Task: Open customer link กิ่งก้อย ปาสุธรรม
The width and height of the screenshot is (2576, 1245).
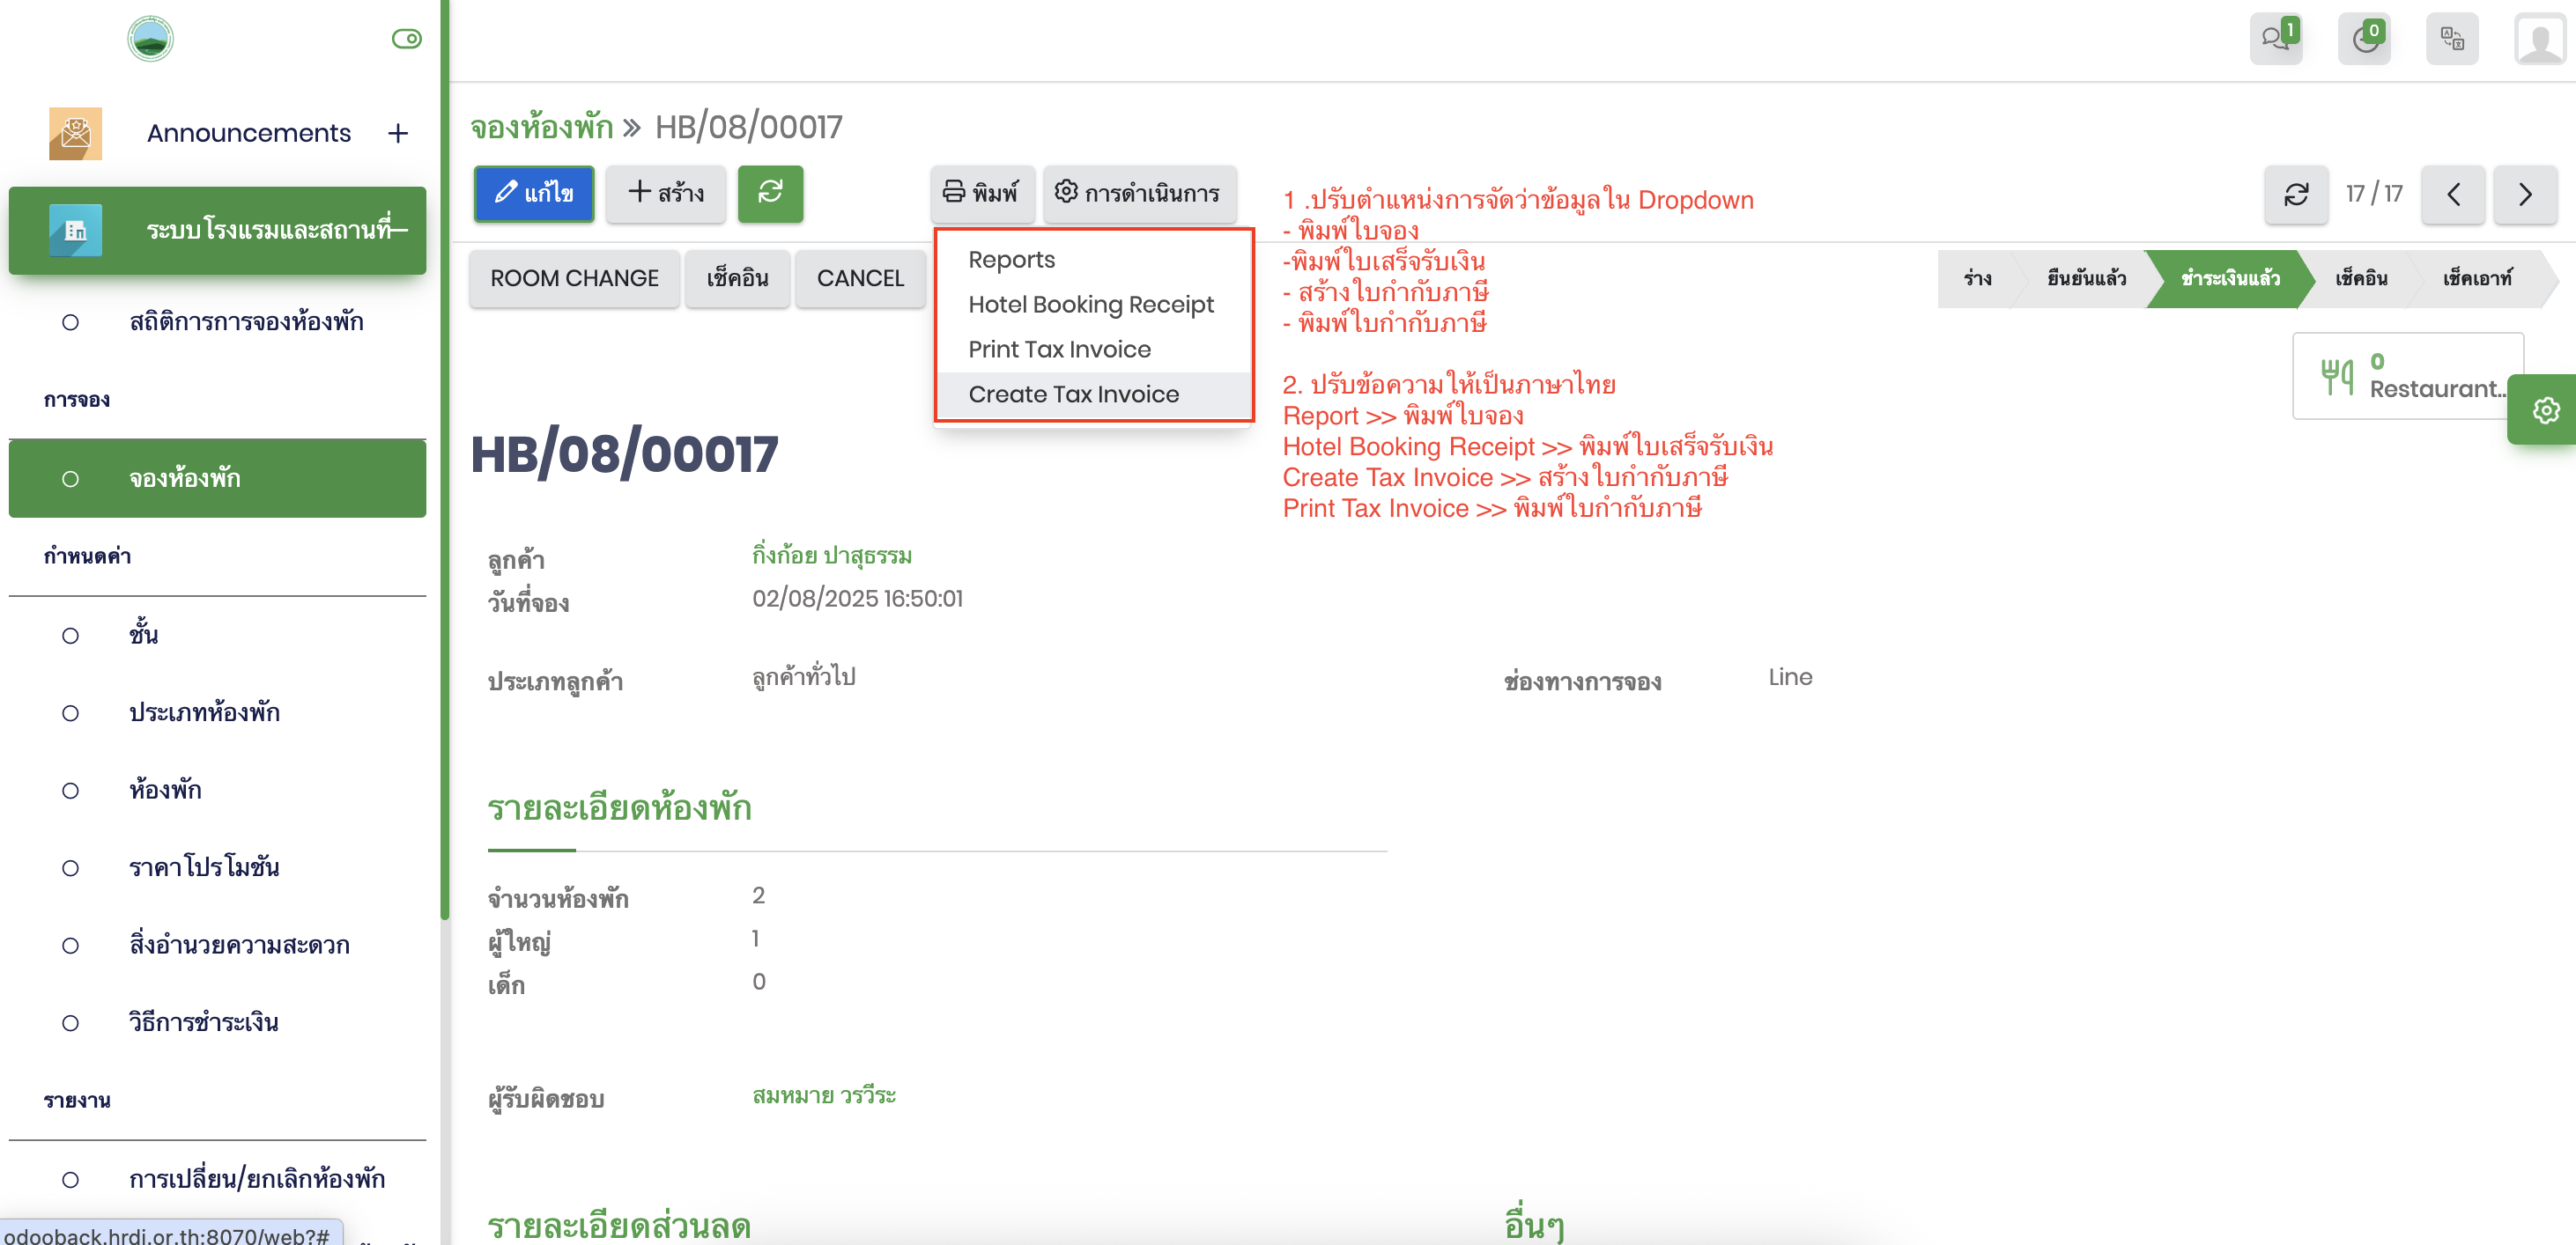Action: point(831,555)
